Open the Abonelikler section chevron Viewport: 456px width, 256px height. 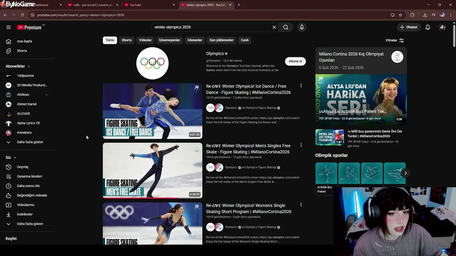click(x=29, y=66)
